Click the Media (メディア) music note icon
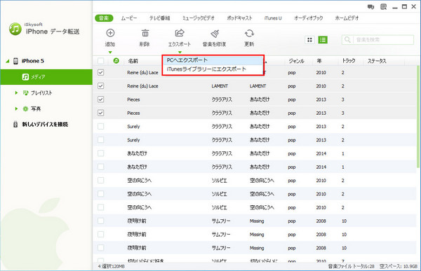The width and height of the screenshot is (421, 271). click(25, 77)
